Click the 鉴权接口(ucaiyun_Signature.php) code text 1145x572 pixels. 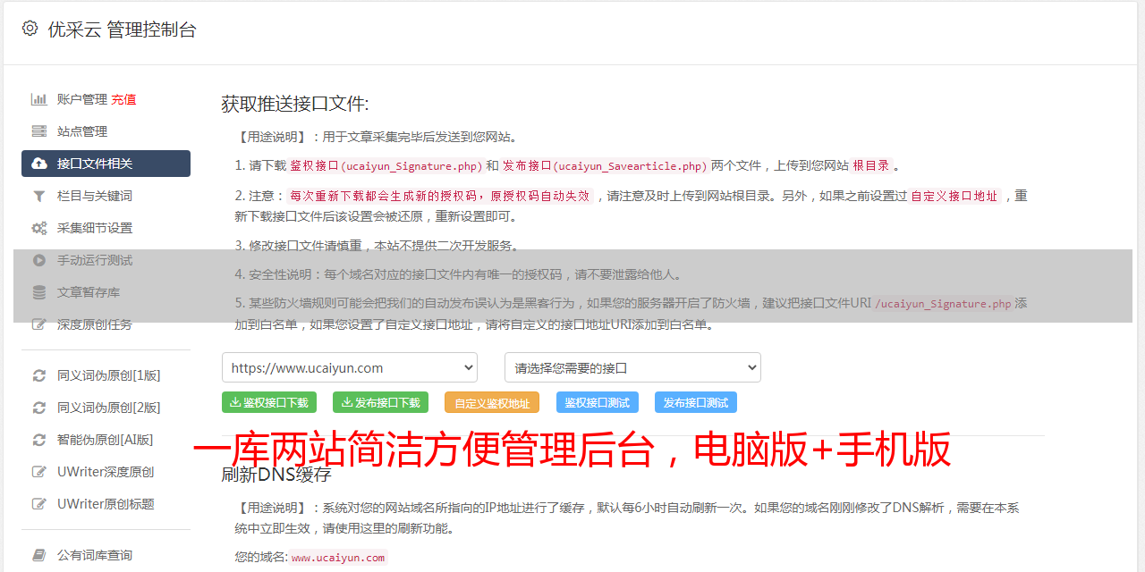coord(386,165)
